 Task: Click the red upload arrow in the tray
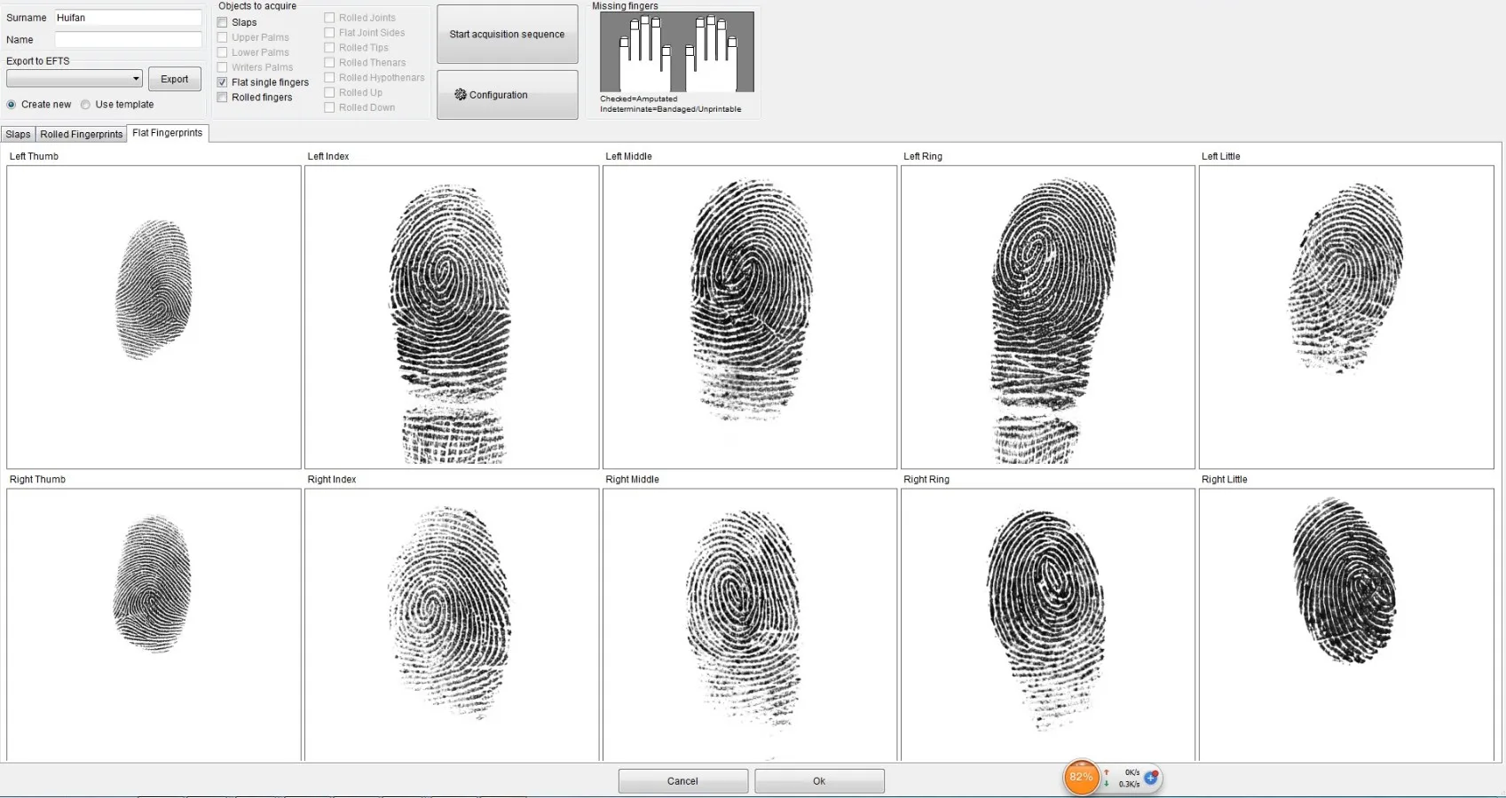point(1106,772)
